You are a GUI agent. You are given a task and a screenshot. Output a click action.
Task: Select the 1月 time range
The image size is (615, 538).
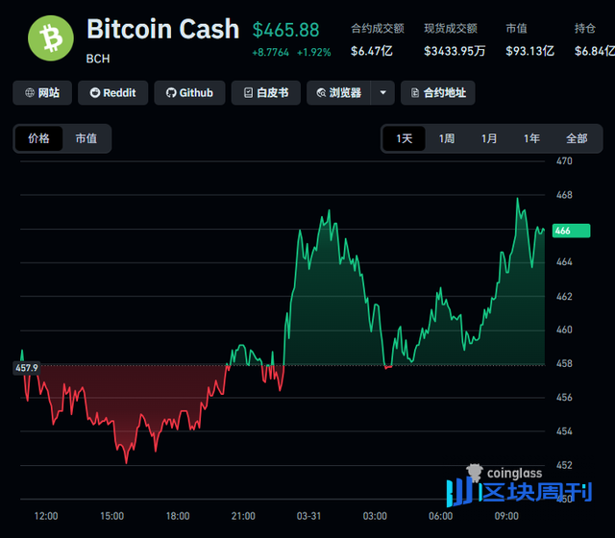tap(489, 138)
